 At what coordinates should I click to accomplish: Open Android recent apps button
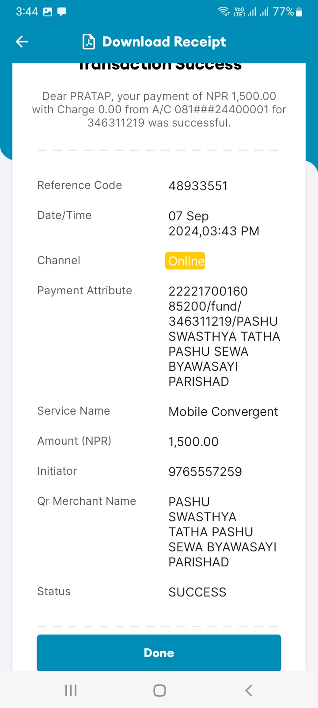[71, 690]
